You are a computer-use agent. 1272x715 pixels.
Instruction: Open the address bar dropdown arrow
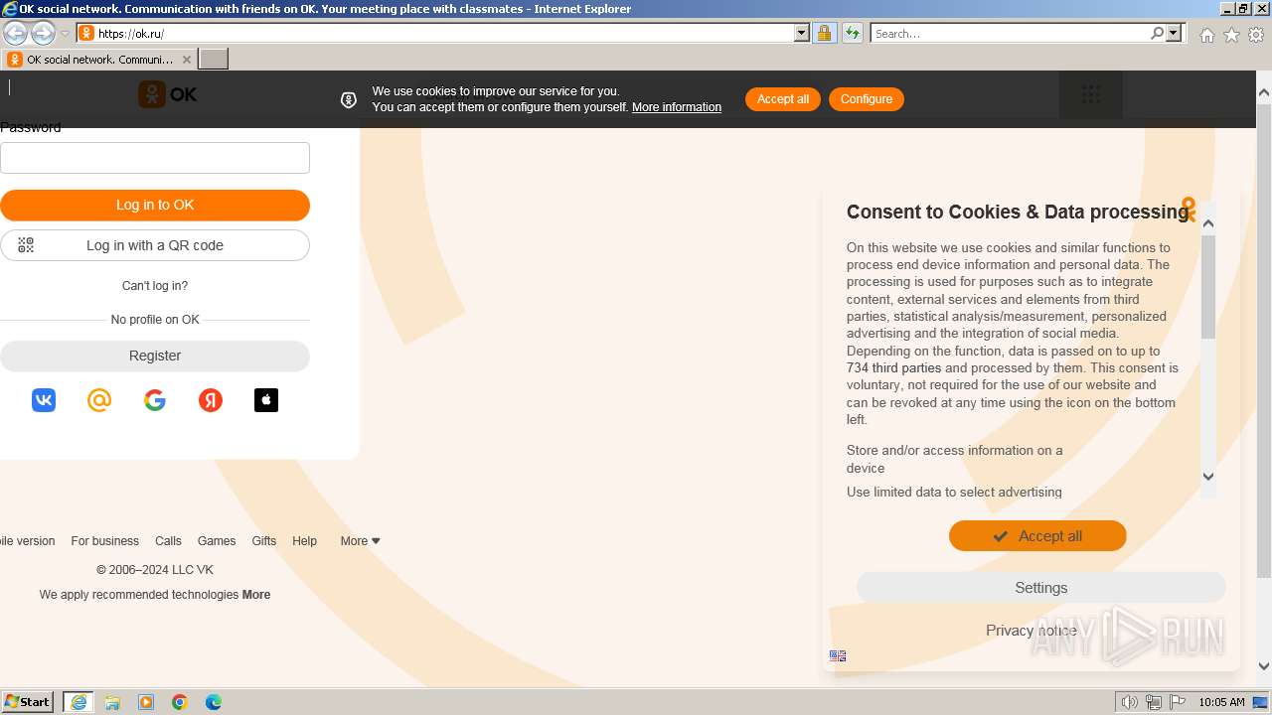point(802,33)
